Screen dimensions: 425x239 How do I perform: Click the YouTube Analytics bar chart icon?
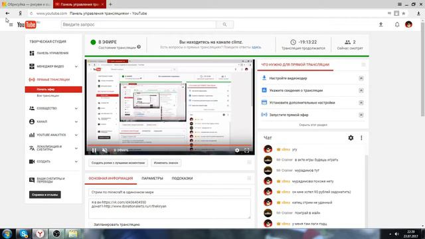point(32,135)
